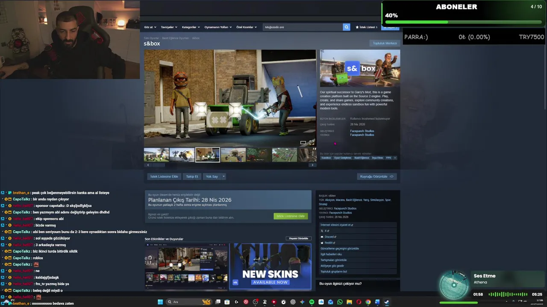This screenshot has width=547, height=307.
Task: Open the NEW SKINS announcement
Action: (271, 266)
